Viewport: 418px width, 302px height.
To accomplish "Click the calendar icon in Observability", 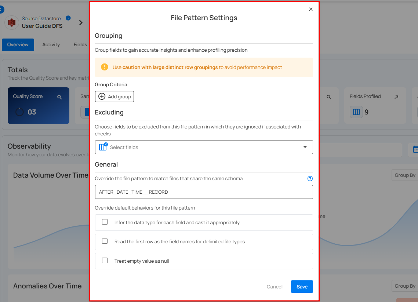I will 415,149.
